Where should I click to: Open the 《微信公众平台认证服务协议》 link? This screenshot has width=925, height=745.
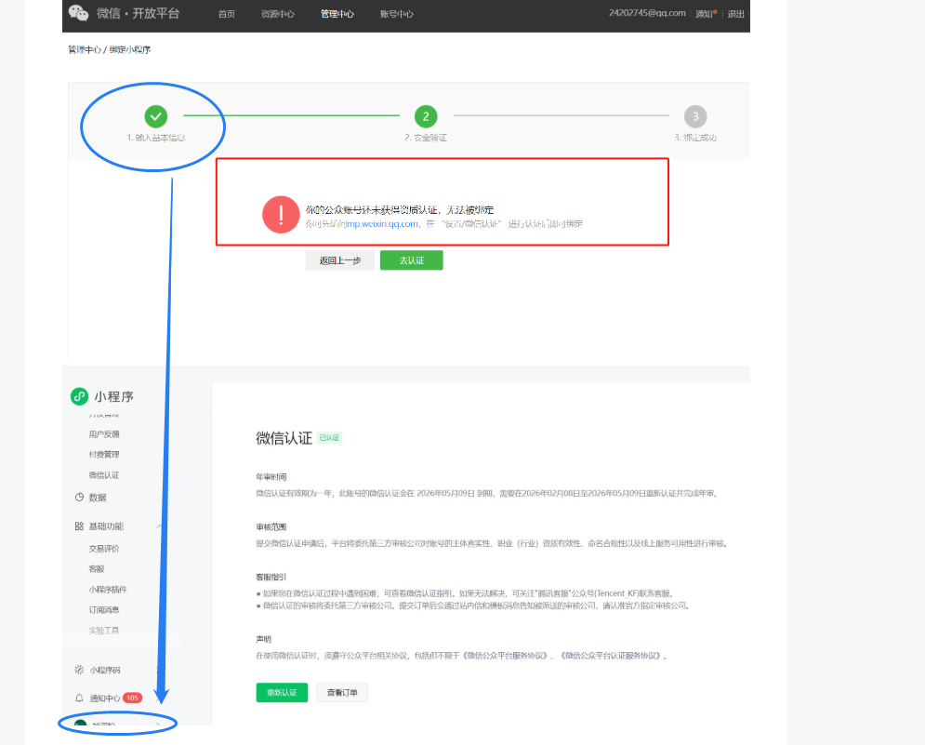pyautogui.click(x=610, y=656)
